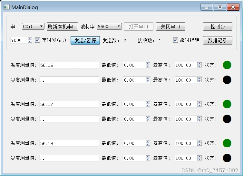
Task: Click the 关闭串口 button
Action: [170, 26]
